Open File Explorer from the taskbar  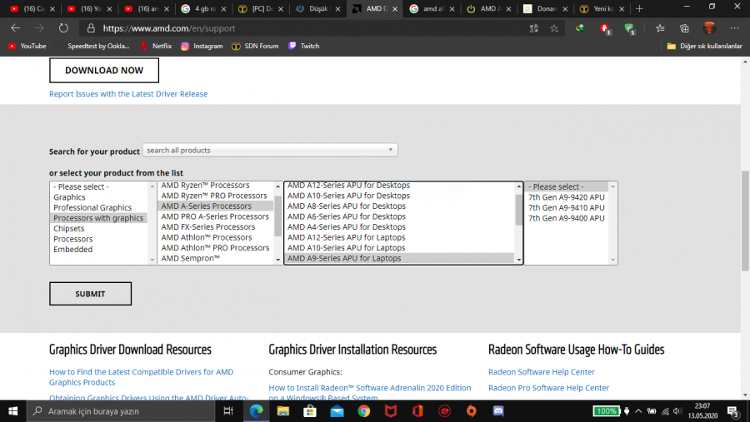(x=283, y=411)
